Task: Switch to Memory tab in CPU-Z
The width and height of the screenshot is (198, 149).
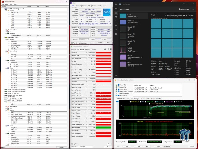Action: [84, 6]
